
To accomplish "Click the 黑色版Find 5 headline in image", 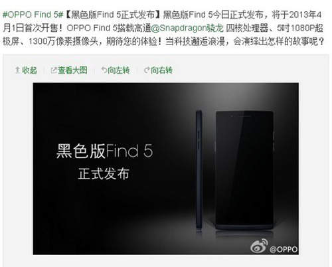I will pos(104,151).
